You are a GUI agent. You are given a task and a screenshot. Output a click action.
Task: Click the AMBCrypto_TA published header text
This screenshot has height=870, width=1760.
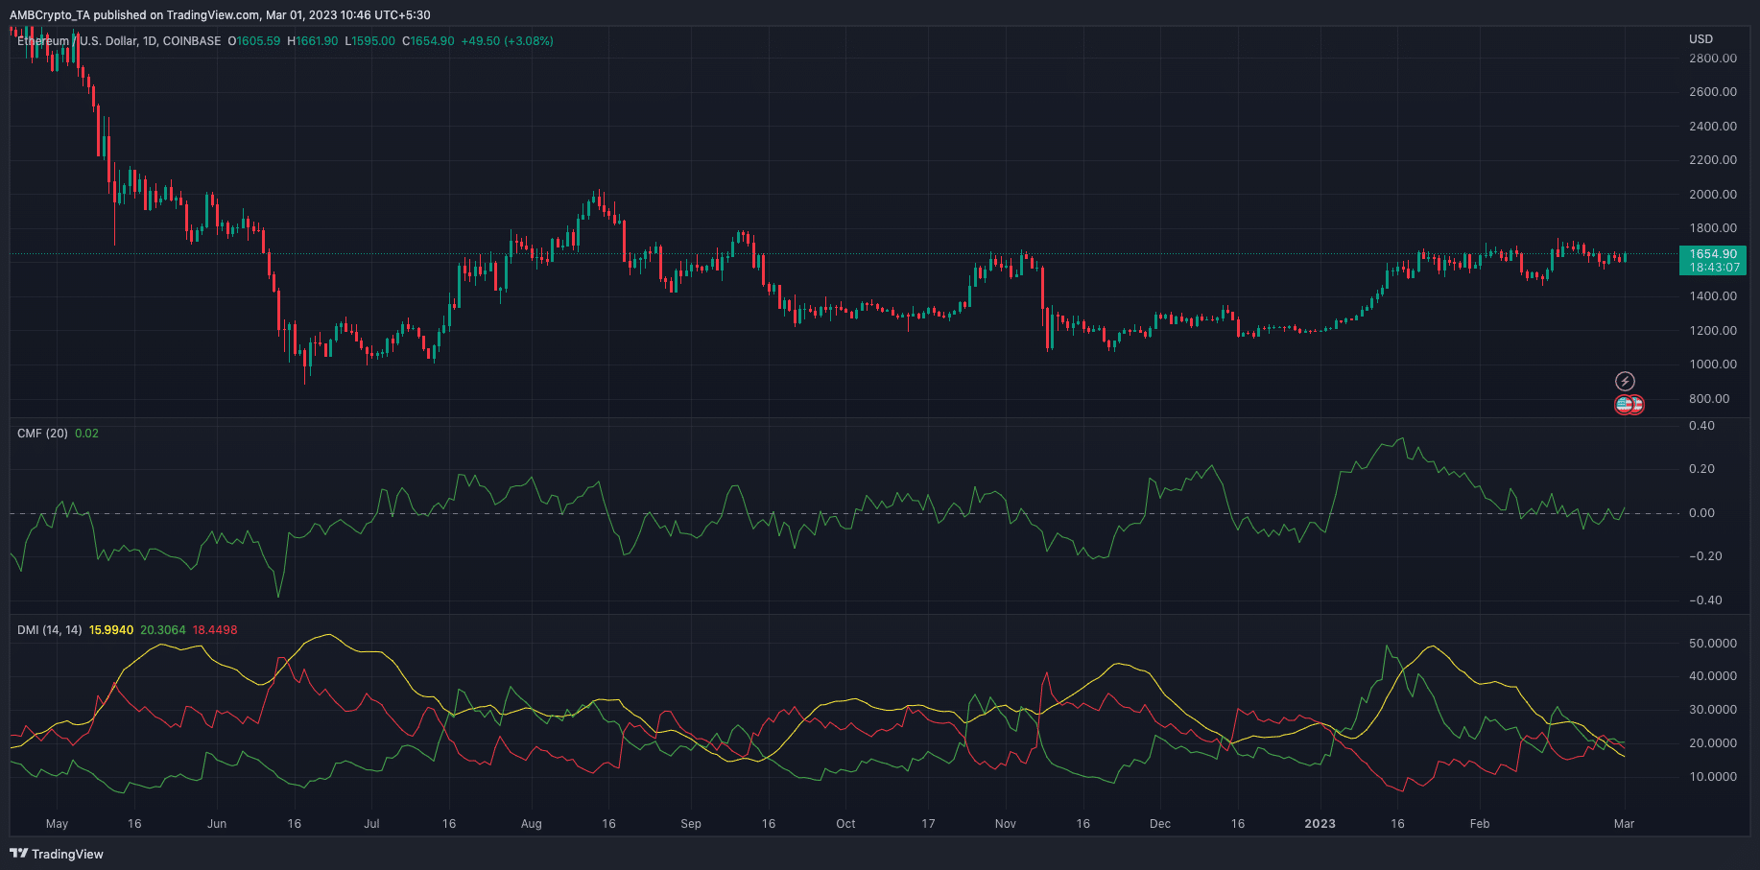(x=220, y=15)
